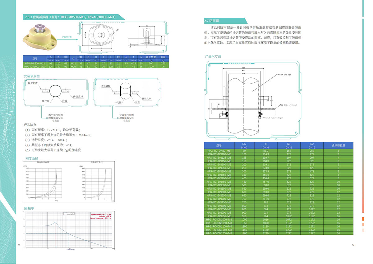Click page number 23
The image size is (373, 264).
18,246
